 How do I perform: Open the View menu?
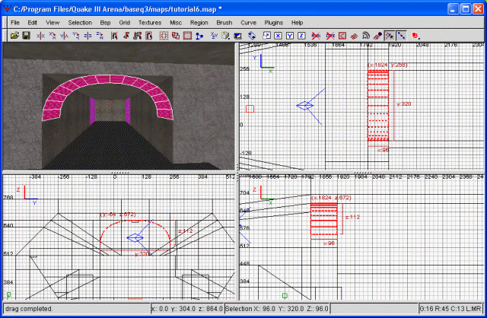(x=53, y=22)
